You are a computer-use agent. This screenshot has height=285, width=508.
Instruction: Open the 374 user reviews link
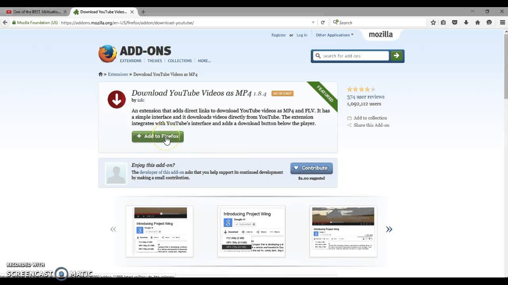pyautogui.click(x=366, y=97)
